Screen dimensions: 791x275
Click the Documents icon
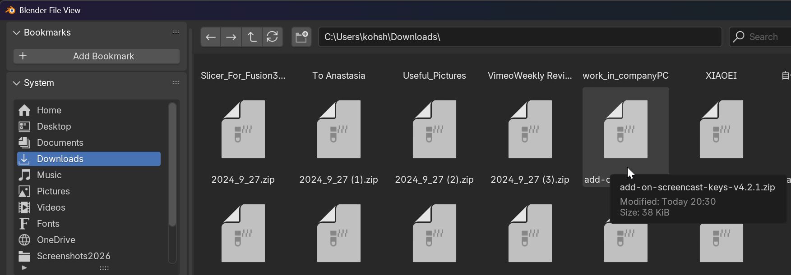pos(24,143)
